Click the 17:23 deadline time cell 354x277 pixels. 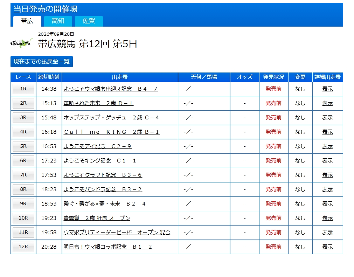49,160
